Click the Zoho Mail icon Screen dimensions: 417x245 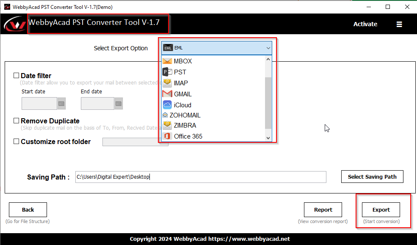165,115
